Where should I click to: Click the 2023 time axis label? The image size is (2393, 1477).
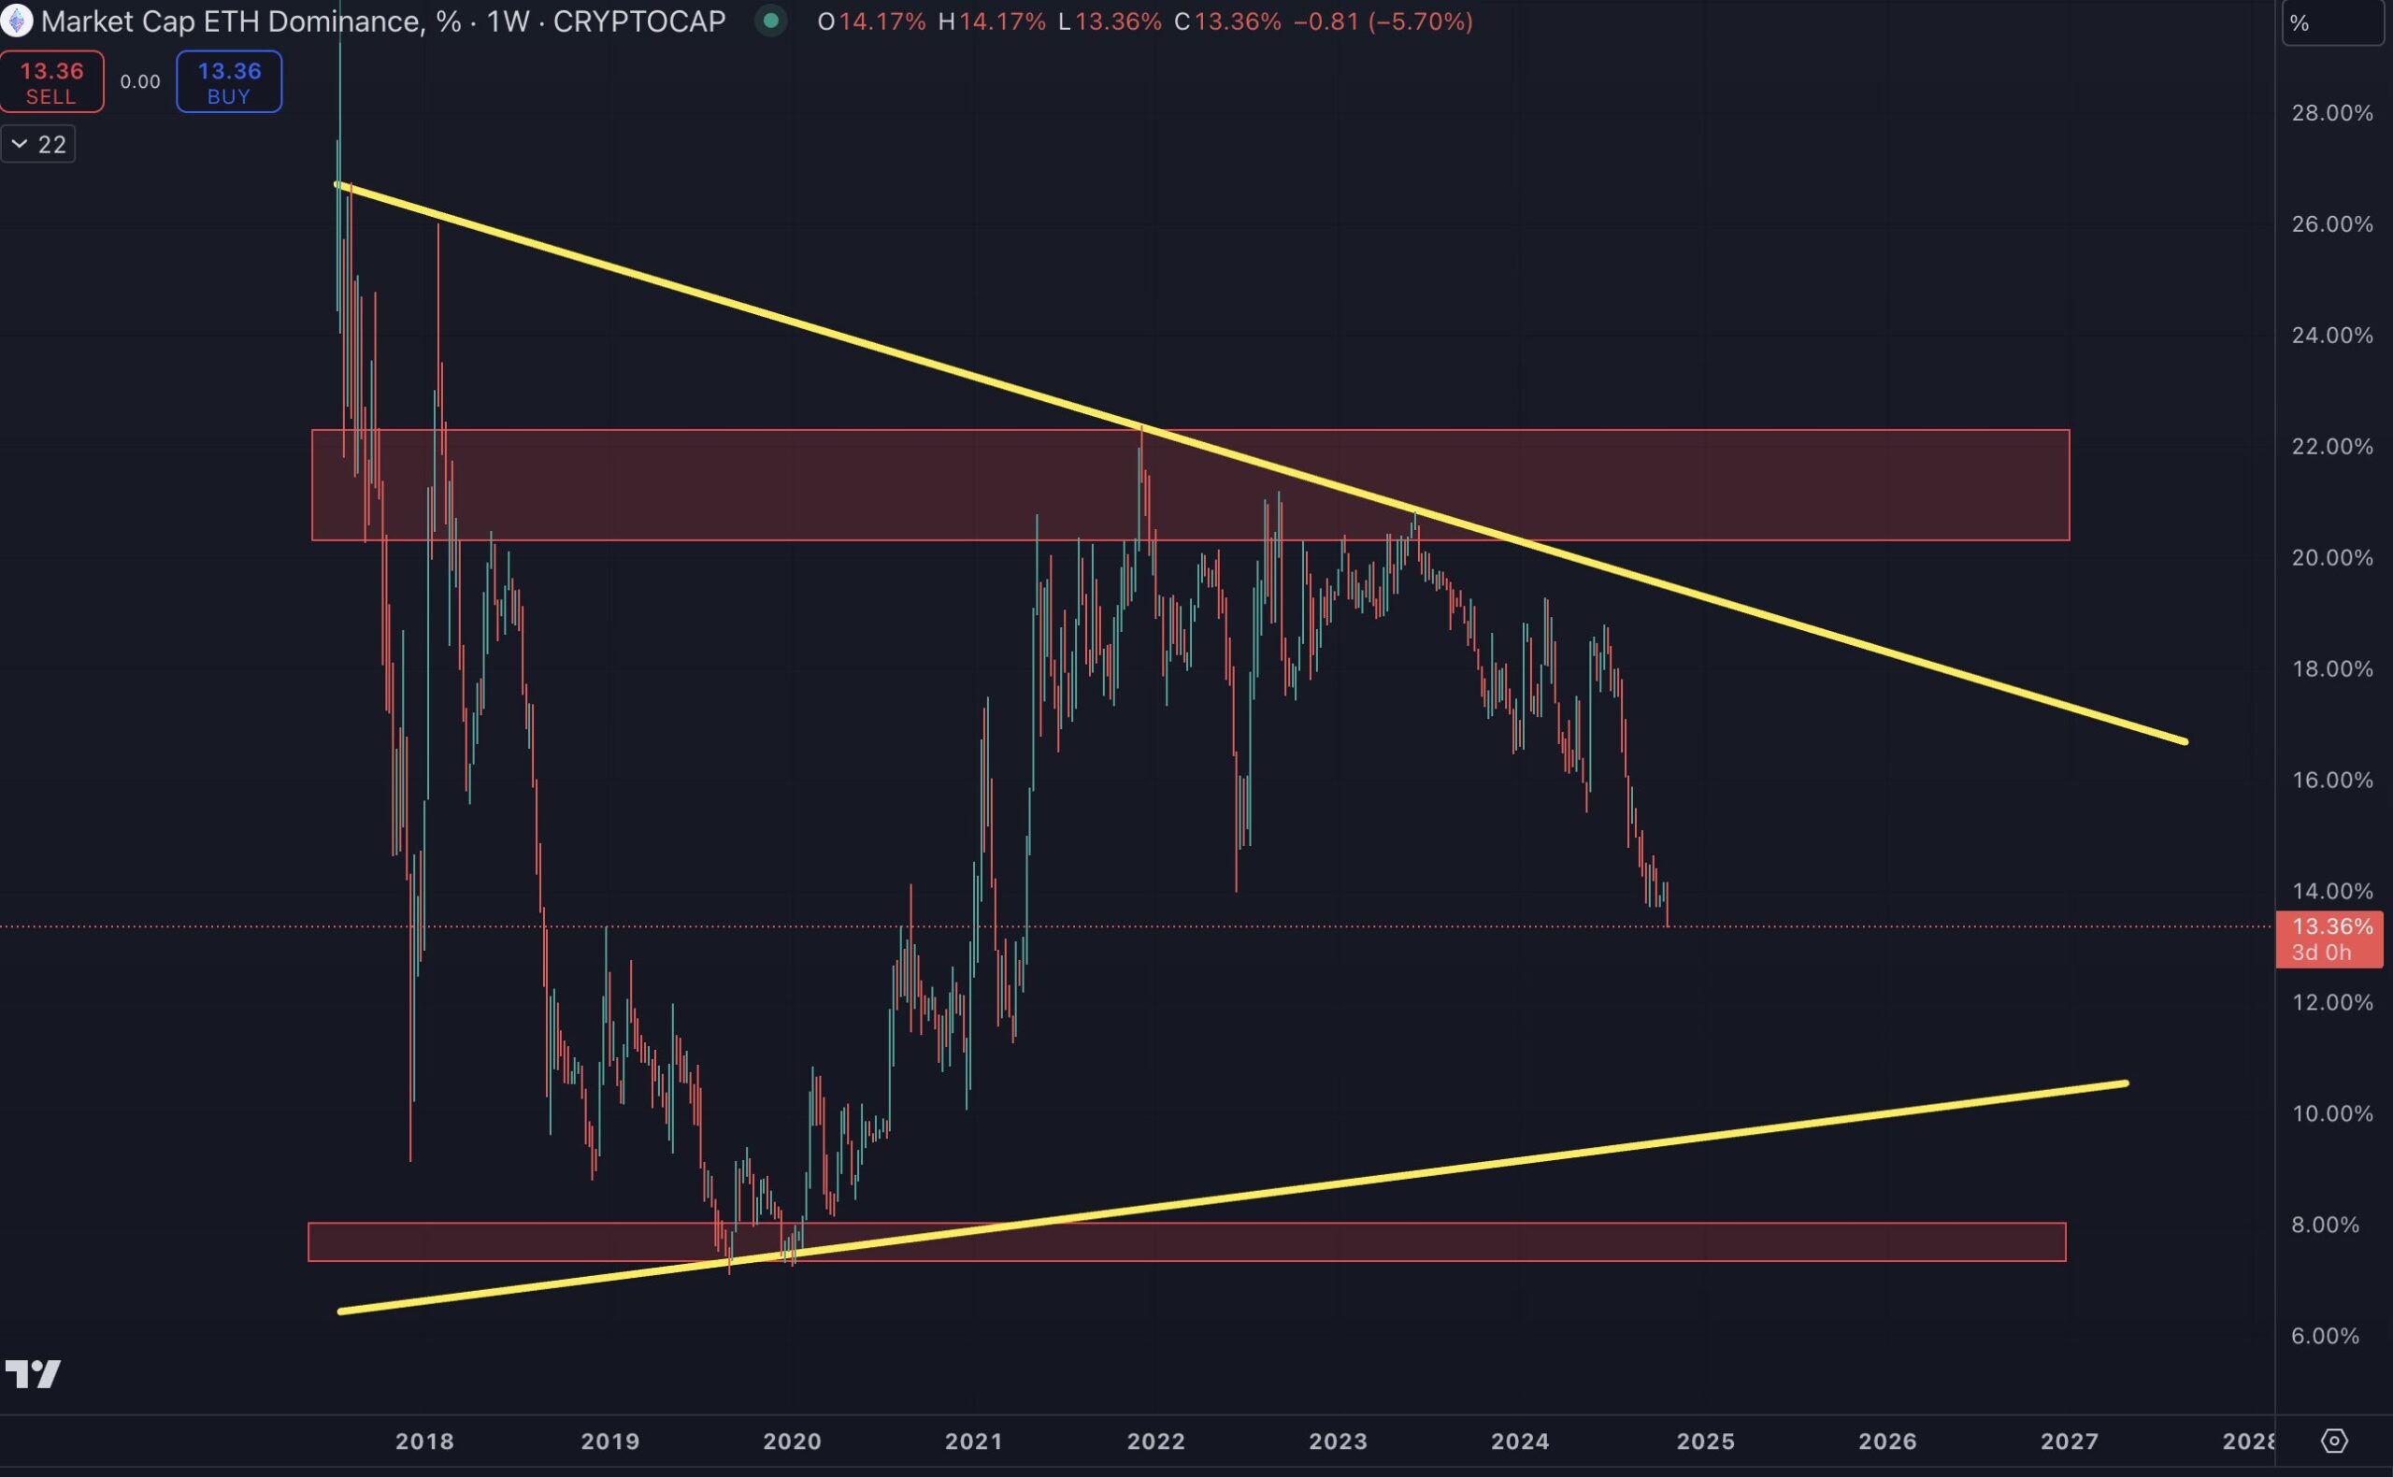1339,1441
